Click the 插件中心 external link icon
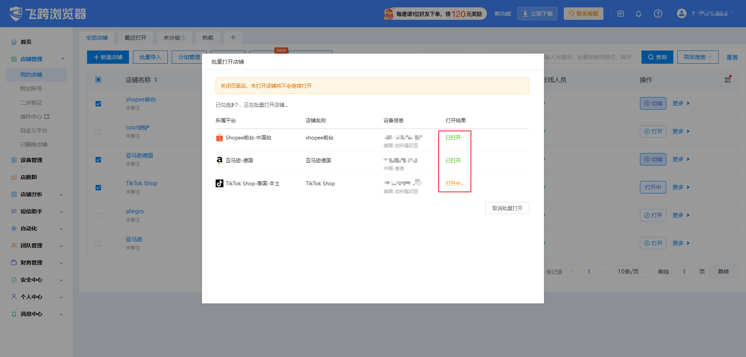The image size is (746, 357). [47, 117]
